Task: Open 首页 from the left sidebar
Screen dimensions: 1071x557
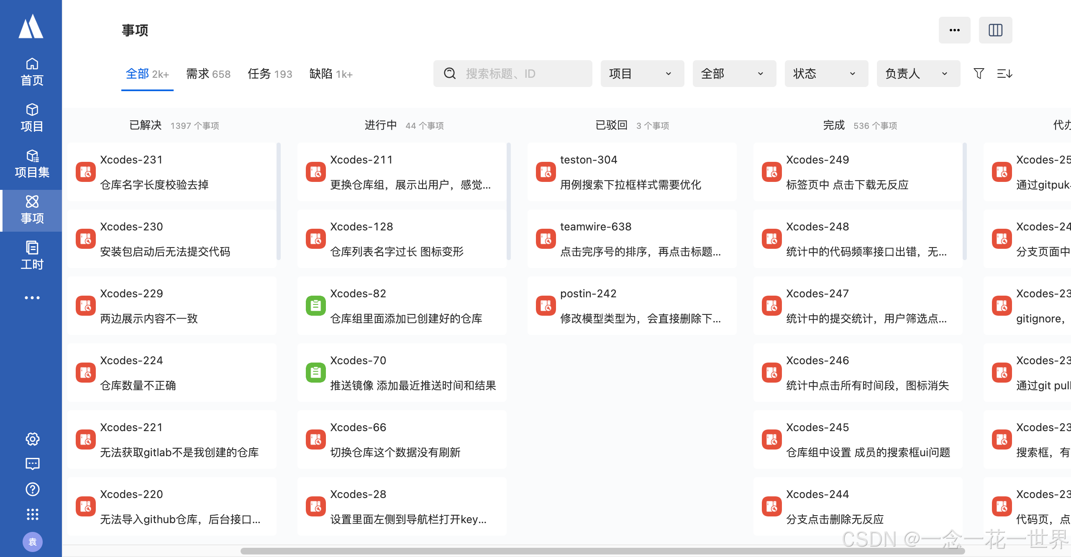Action: point(32,71)
